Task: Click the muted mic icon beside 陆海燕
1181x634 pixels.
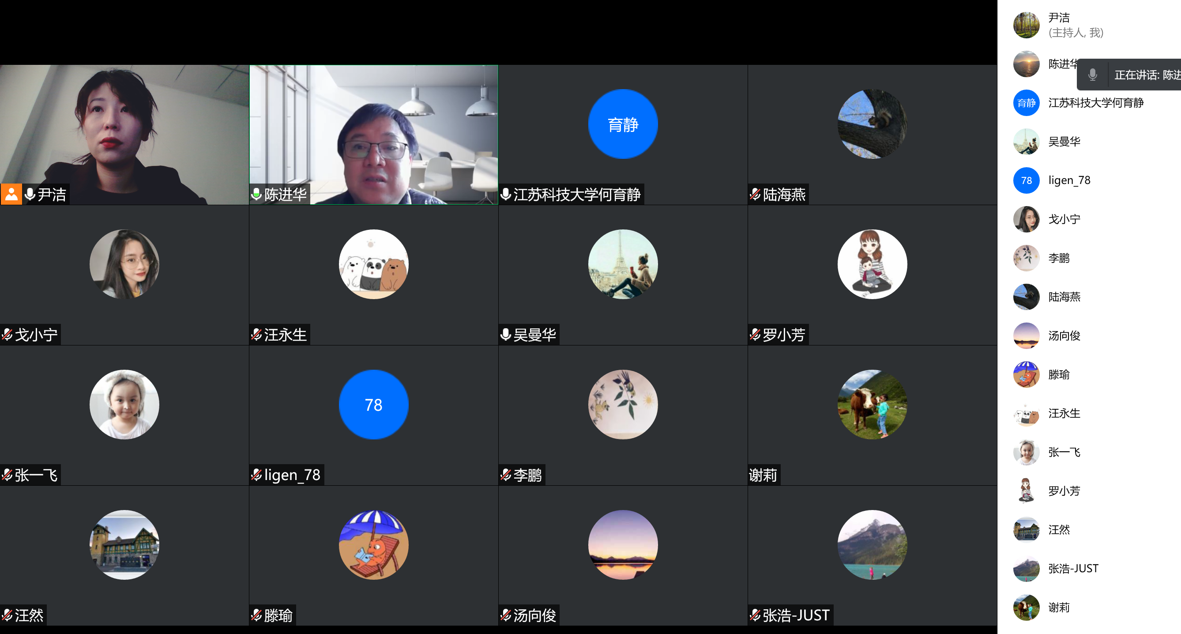Action: [755, 195]
